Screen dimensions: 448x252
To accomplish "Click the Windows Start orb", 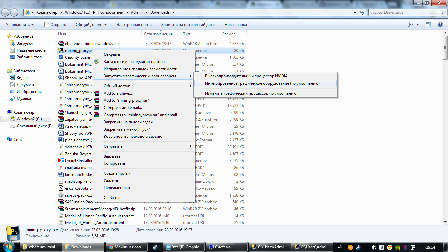I will 9,247.
